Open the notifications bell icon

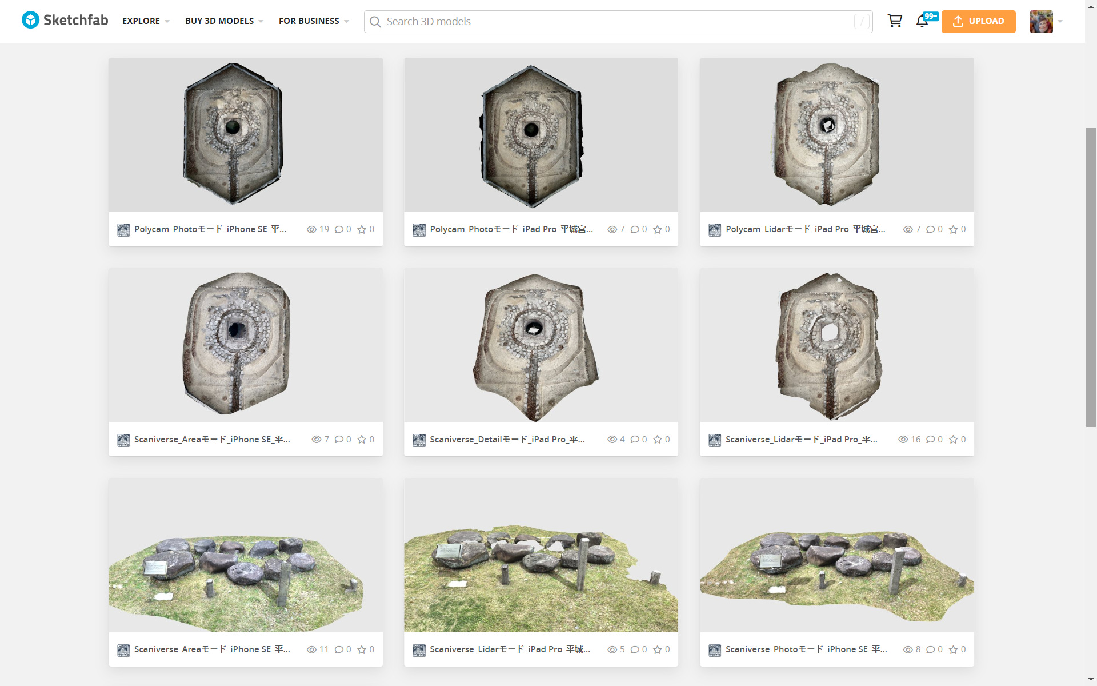tap(922, 21)
